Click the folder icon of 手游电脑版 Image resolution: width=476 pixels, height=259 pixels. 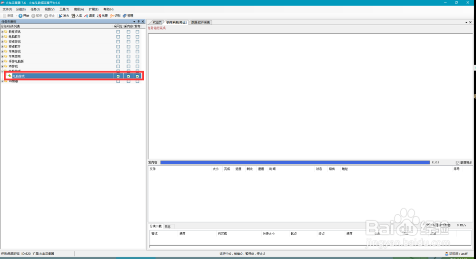pos(6,61)
